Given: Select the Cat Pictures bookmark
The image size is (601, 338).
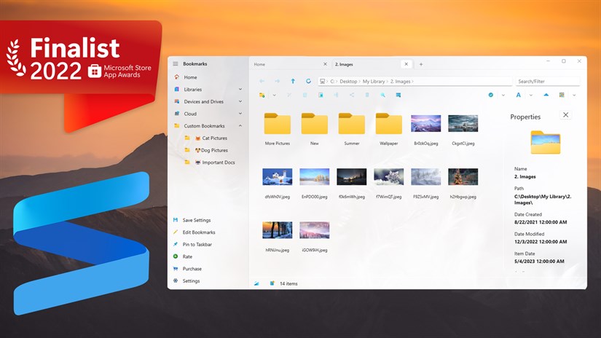Looking at the screenshot, I should point(214,138).
